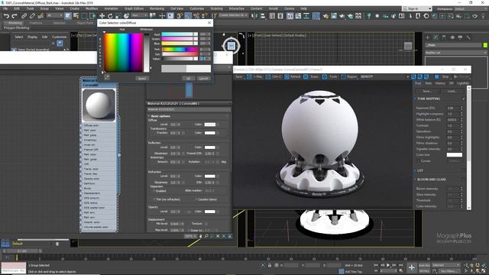Activate the Select and Move tool
The image size is (489, 275).
pyautogui.click(x=102, y=15)
